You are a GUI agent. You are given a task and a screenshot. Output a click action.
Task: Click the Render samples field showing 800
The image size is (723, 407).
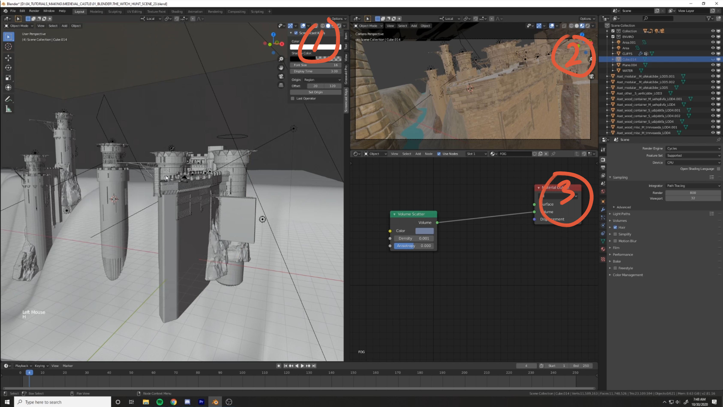point(693,193)
